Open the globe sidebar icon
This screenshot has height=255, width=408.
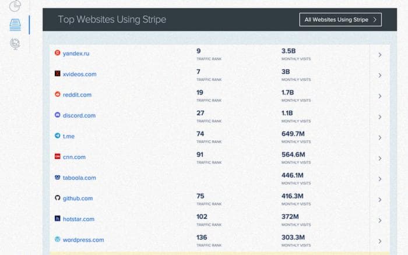(15, 44)
